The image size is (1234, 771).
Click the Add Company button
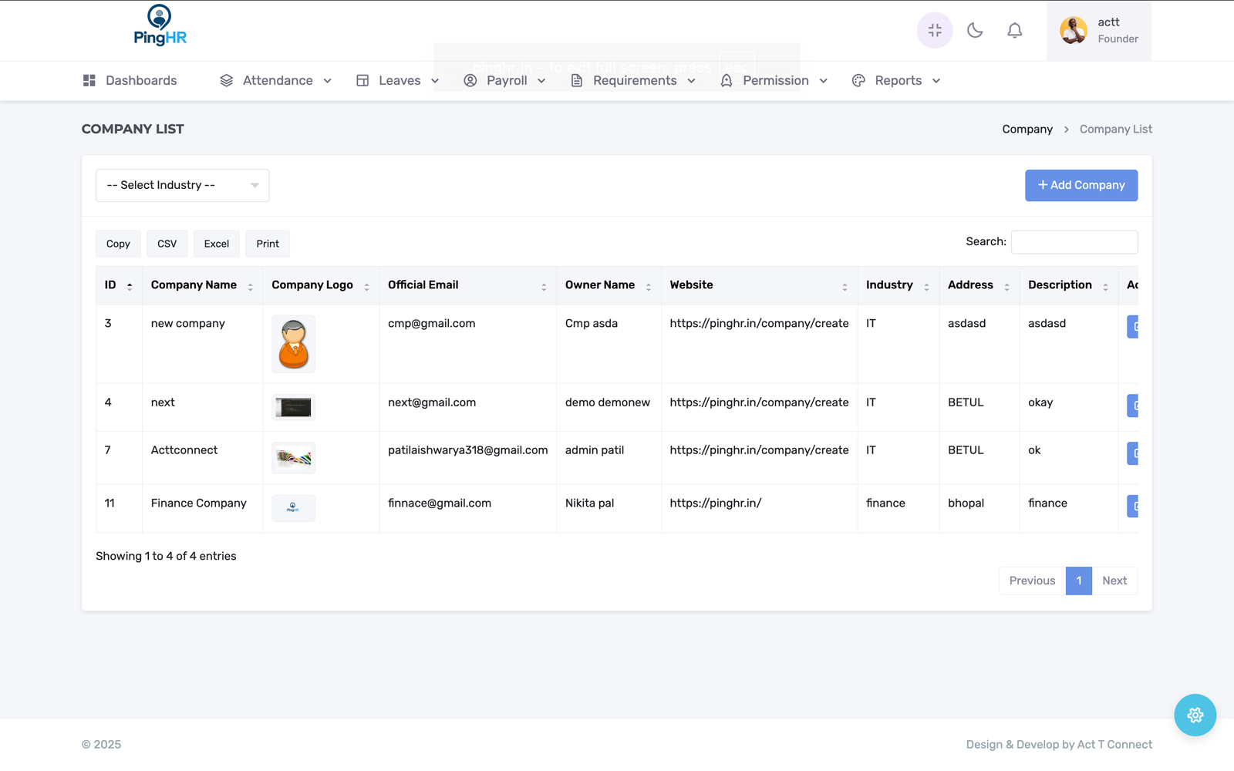click(x=1081, y=186)
